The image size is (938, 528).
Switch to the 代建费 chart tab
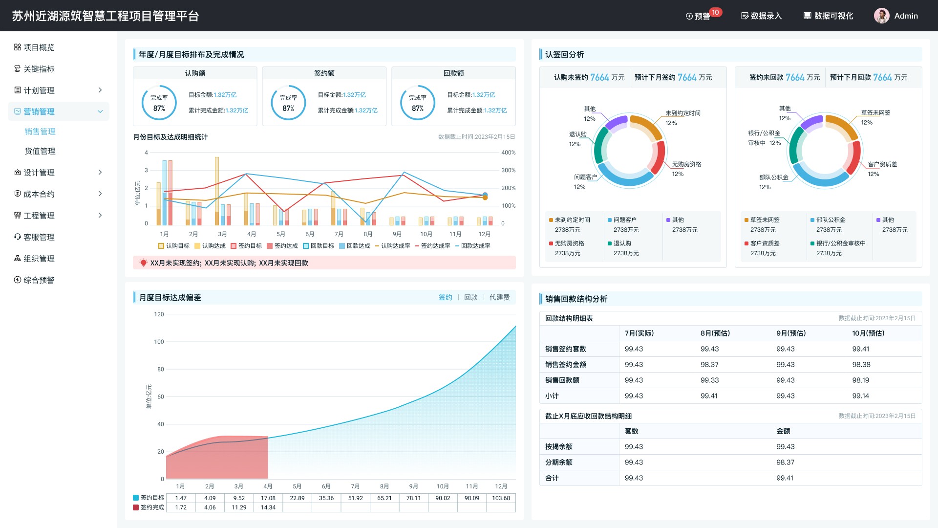499,297
